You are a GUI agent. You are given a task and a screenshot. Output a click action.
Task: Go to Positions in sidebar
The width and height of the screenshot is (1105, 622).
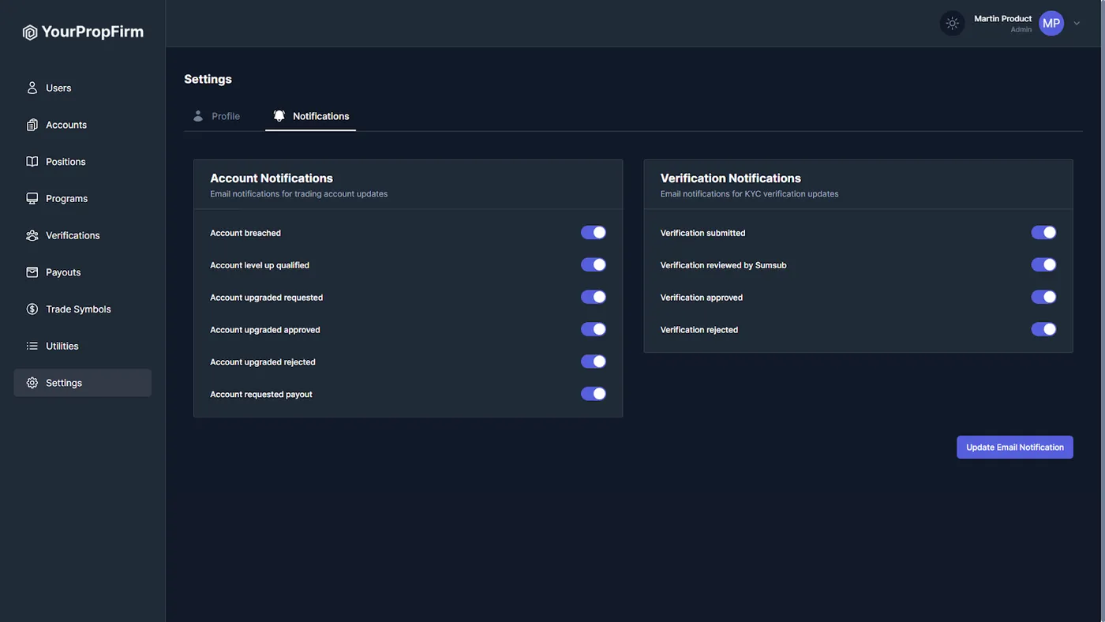coord(83,162)
